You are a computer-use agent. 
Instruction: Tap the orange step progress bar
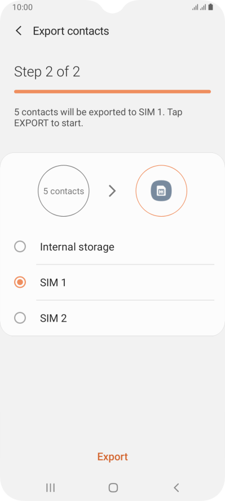click(112, 92)
